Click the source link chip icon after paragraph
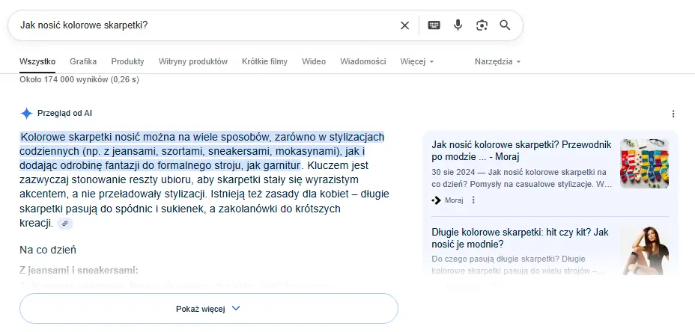Image resolution: width=695 pixels, height=332 pixels. click(x=65, y=224)
